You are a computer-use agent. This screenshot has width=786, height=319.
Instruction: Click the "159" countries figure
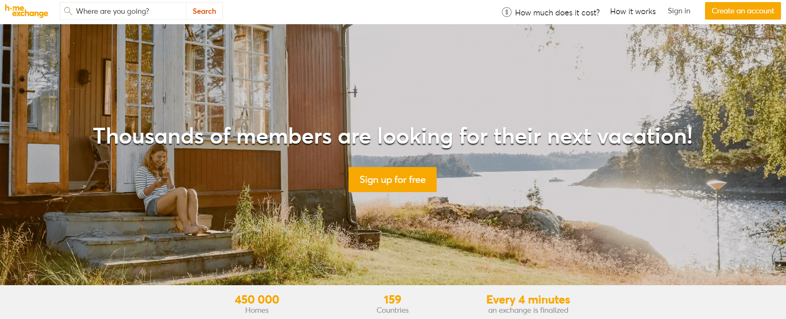[x=392, y=299]
